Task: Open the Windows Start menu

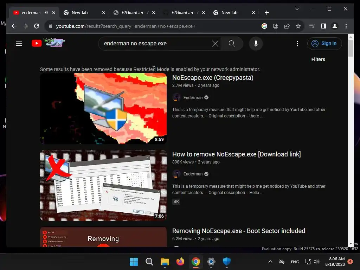Action: pyautogui.click(x=134, y=262)
